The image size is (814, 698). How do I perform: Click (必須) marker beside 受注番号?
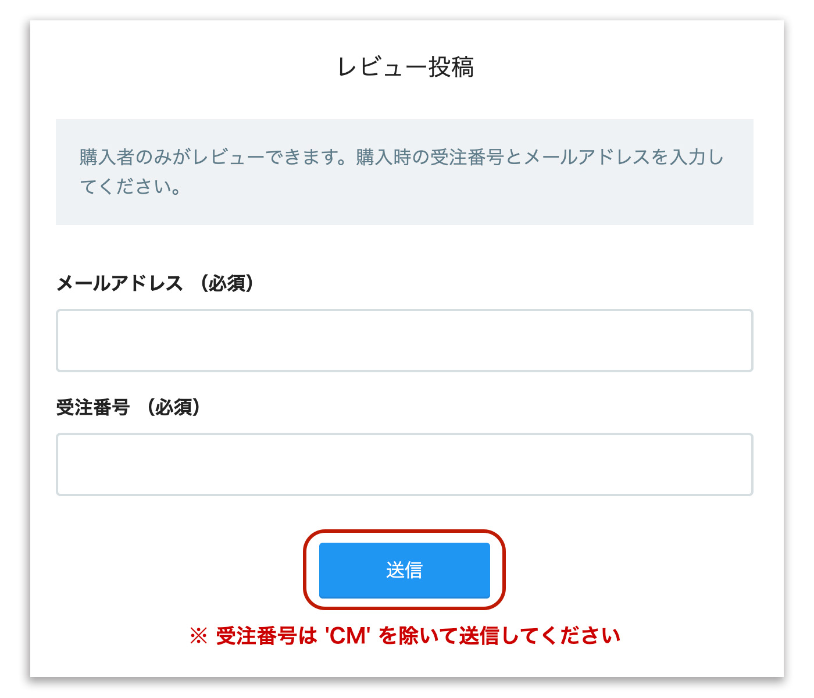(x=173, y=407)
